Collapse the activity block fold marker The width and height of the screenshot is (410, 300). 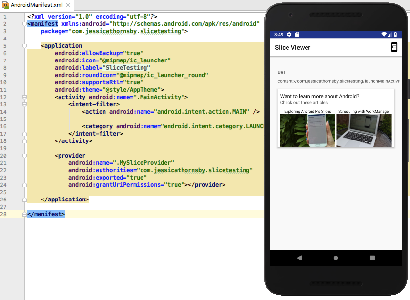24,97
